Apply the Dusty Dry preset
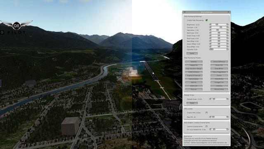264x149 pixels. tap(219, 65)
